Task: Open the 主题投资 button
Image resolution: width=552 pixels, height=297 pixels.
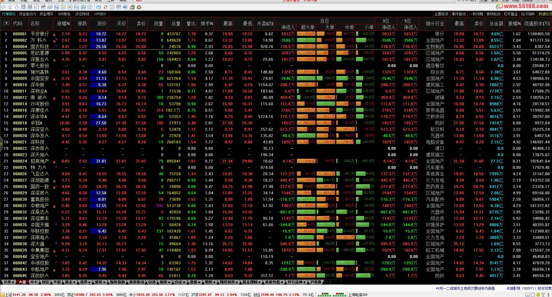Action: (x=441, y=14)
